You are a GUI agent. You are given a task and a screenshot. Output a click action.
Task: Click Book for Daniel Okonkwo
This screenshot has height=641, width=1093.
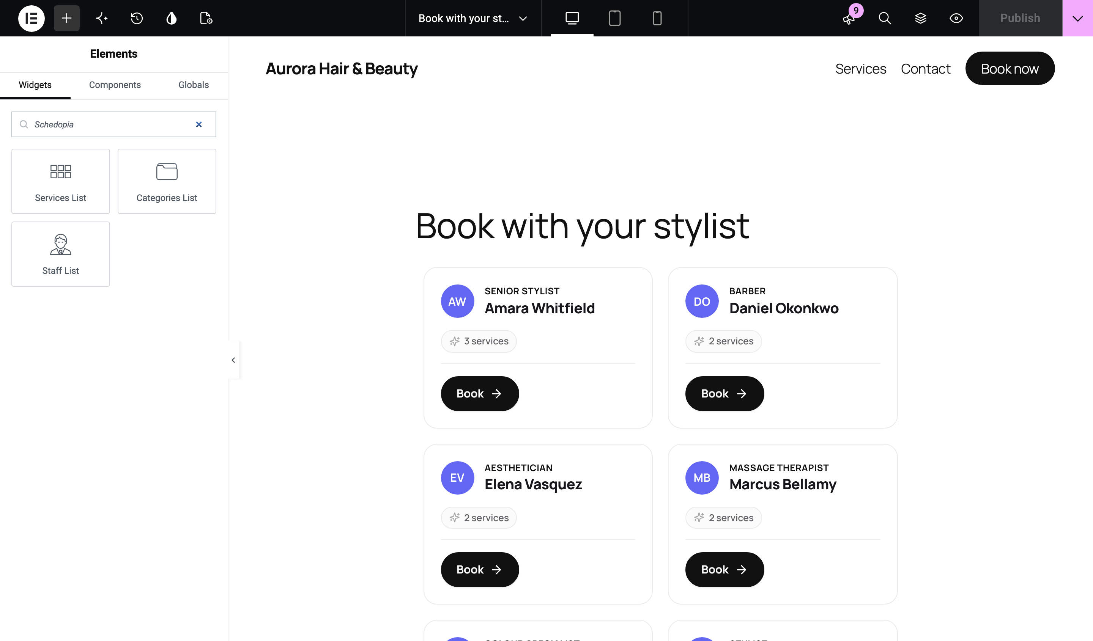coord(724,394)
